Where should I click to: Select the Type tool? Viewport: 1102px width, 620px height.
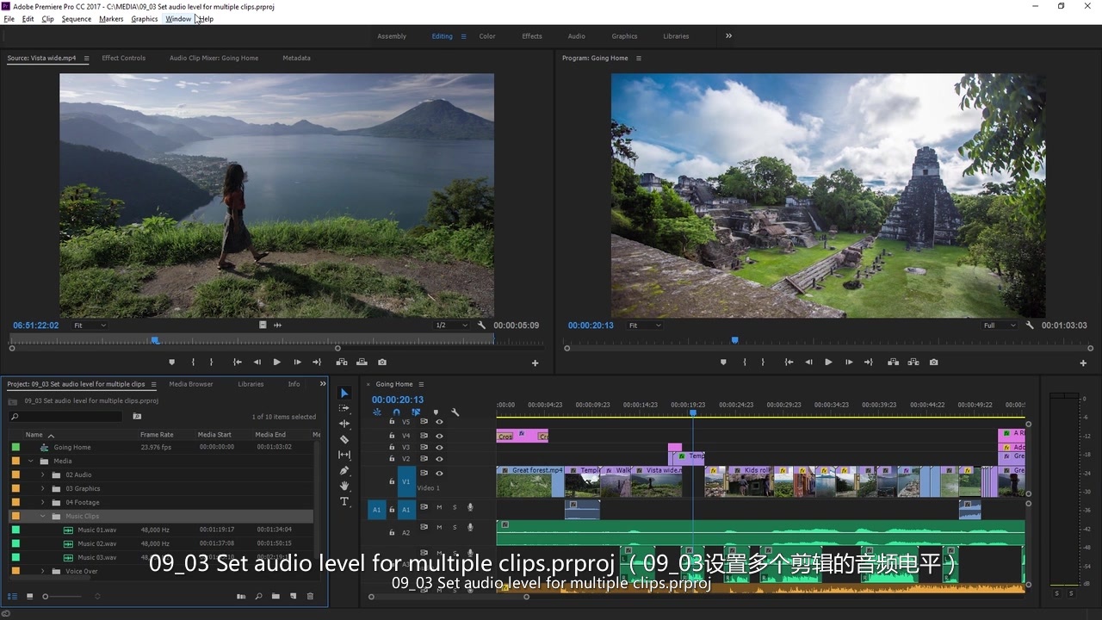pos(344,501)
